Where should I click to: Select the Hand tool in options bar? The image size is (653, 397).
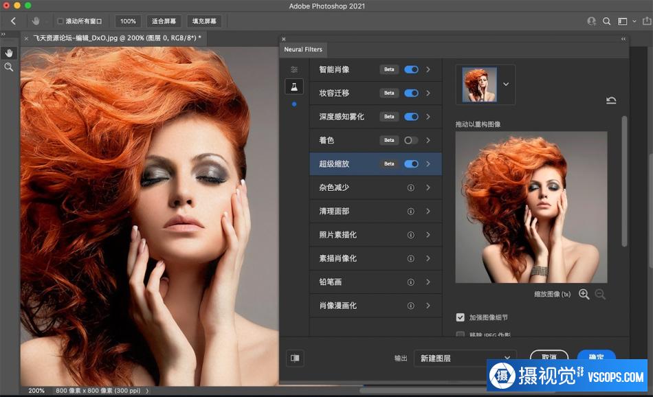(x=36, y=21)
